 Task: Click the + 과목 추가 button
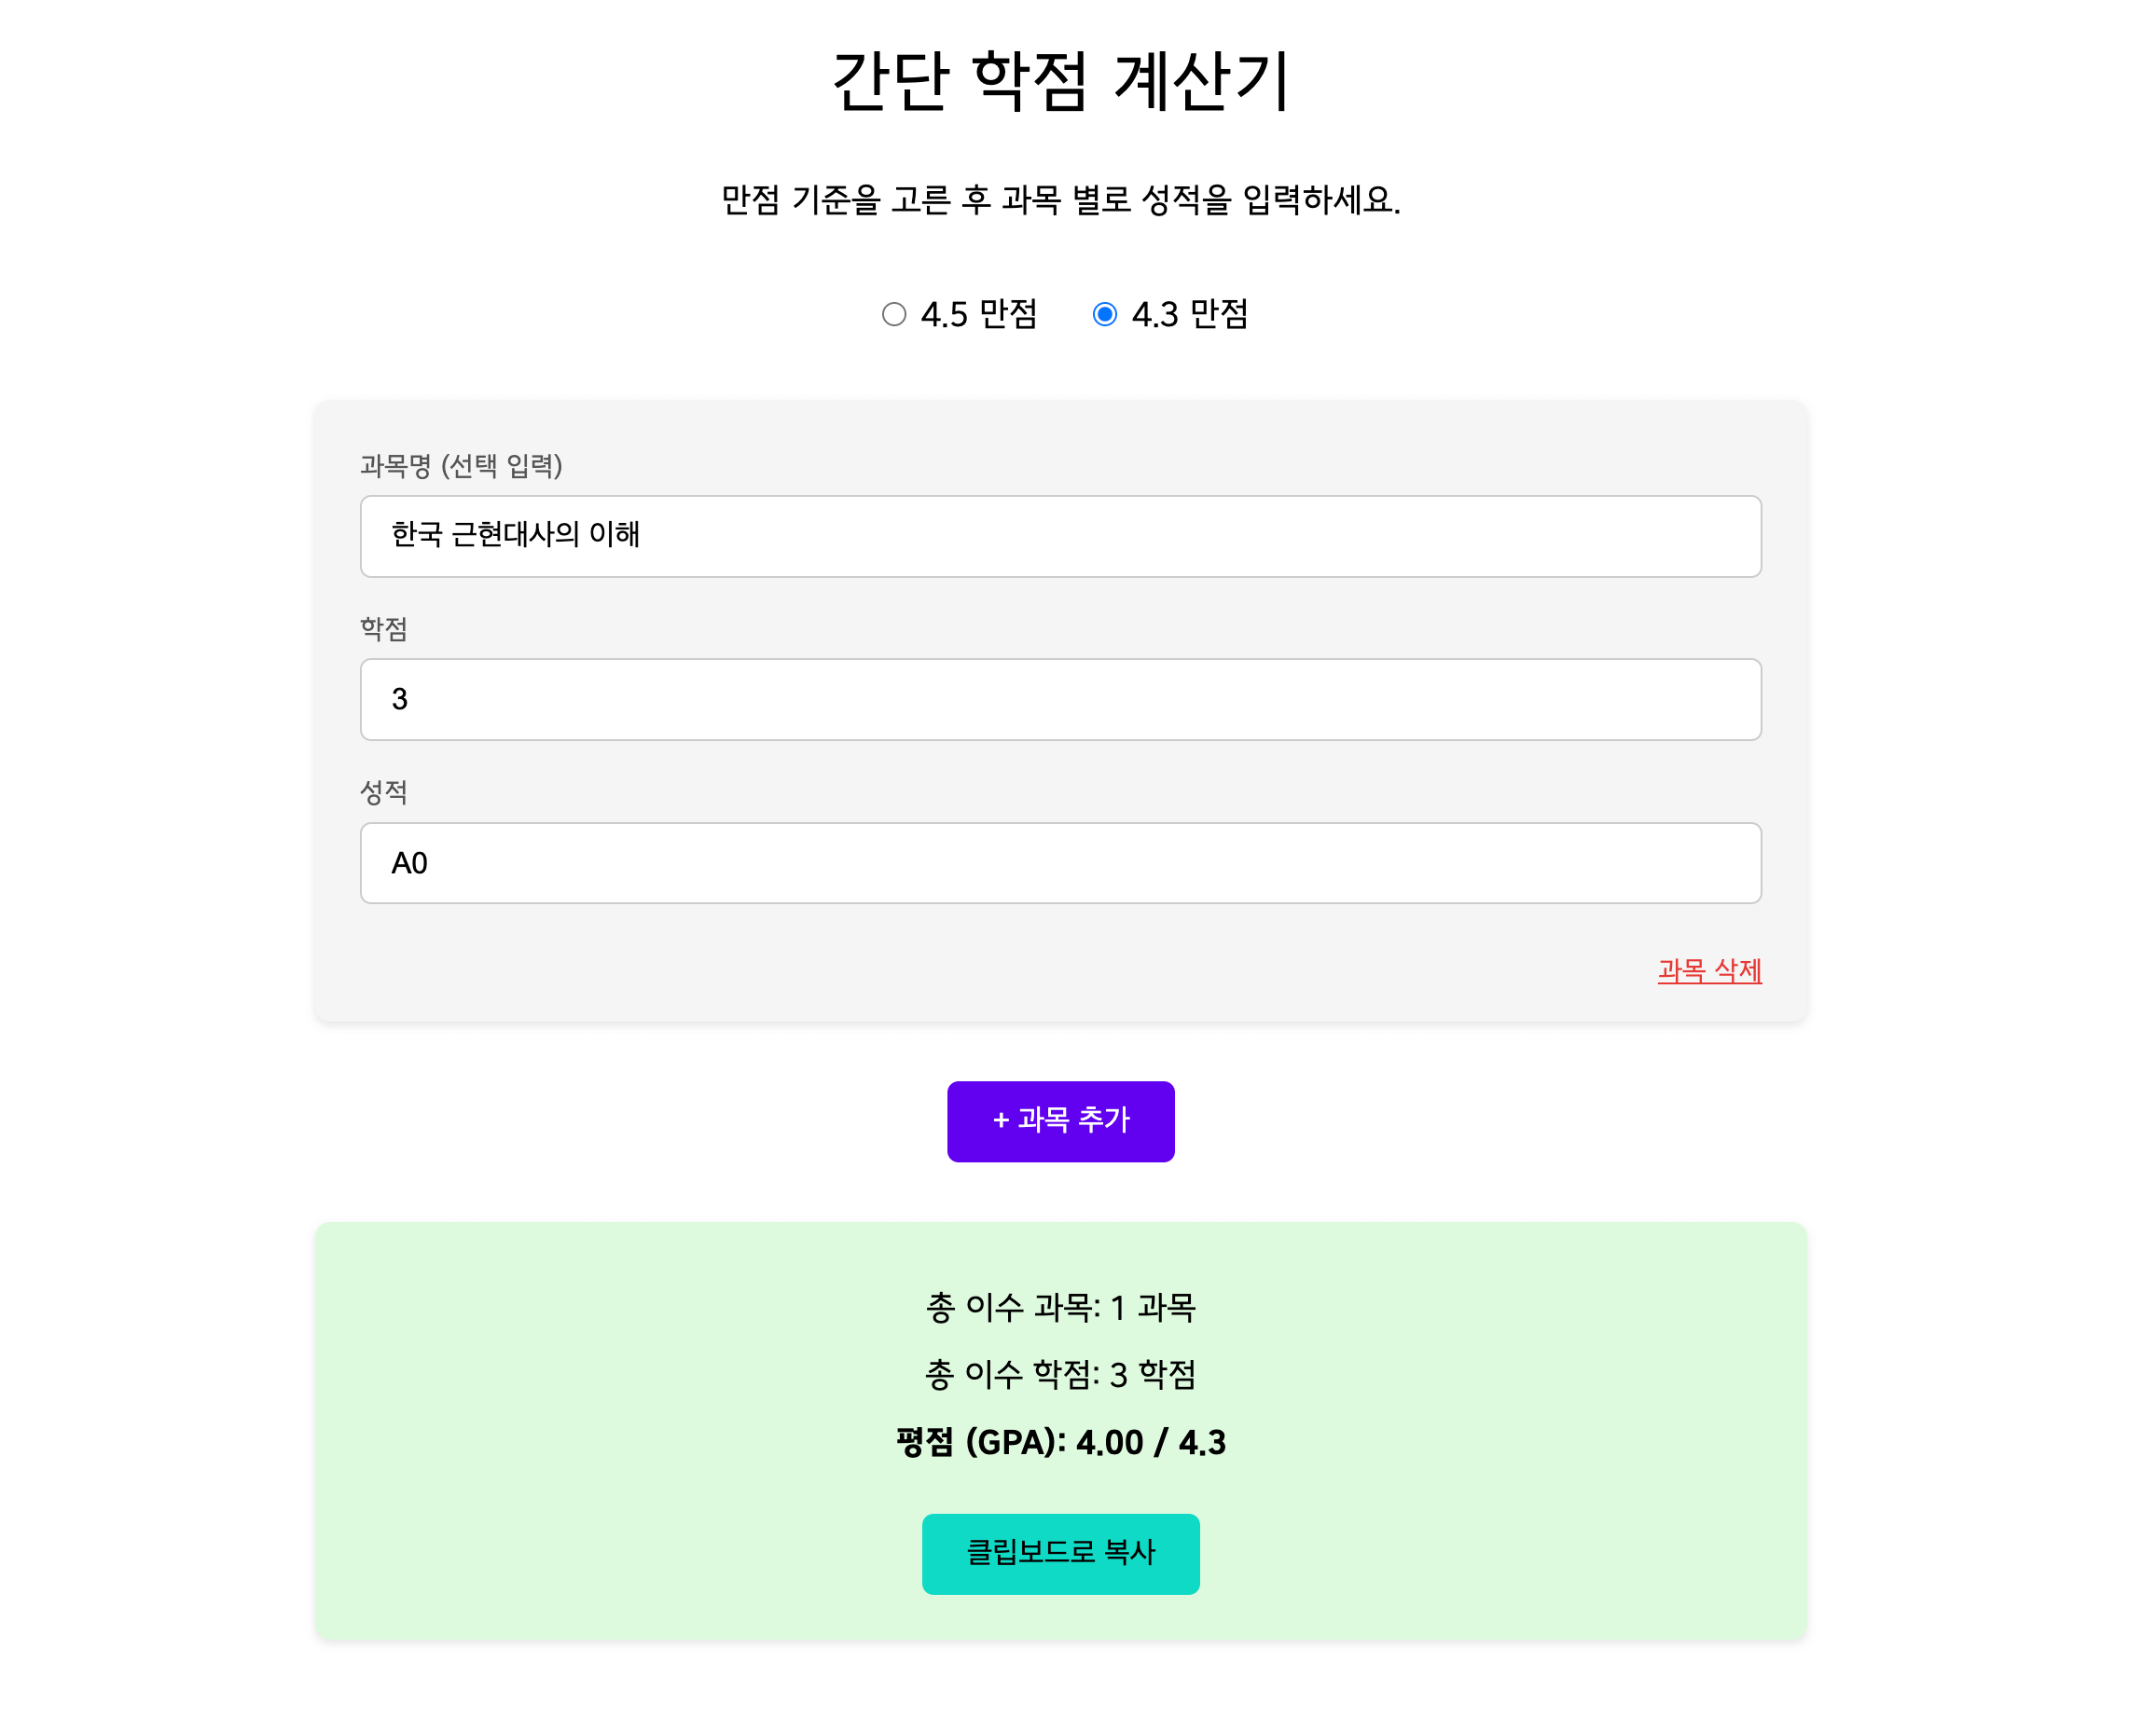click(1060, 1121)
